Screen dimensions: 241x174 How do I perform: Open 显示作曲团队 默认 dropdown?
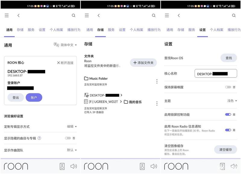click(x=72, y=150)
